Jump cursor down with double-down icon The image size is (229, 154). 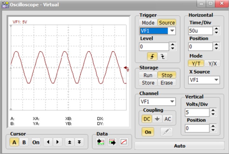pyautogui.click(x=79, y=142)
